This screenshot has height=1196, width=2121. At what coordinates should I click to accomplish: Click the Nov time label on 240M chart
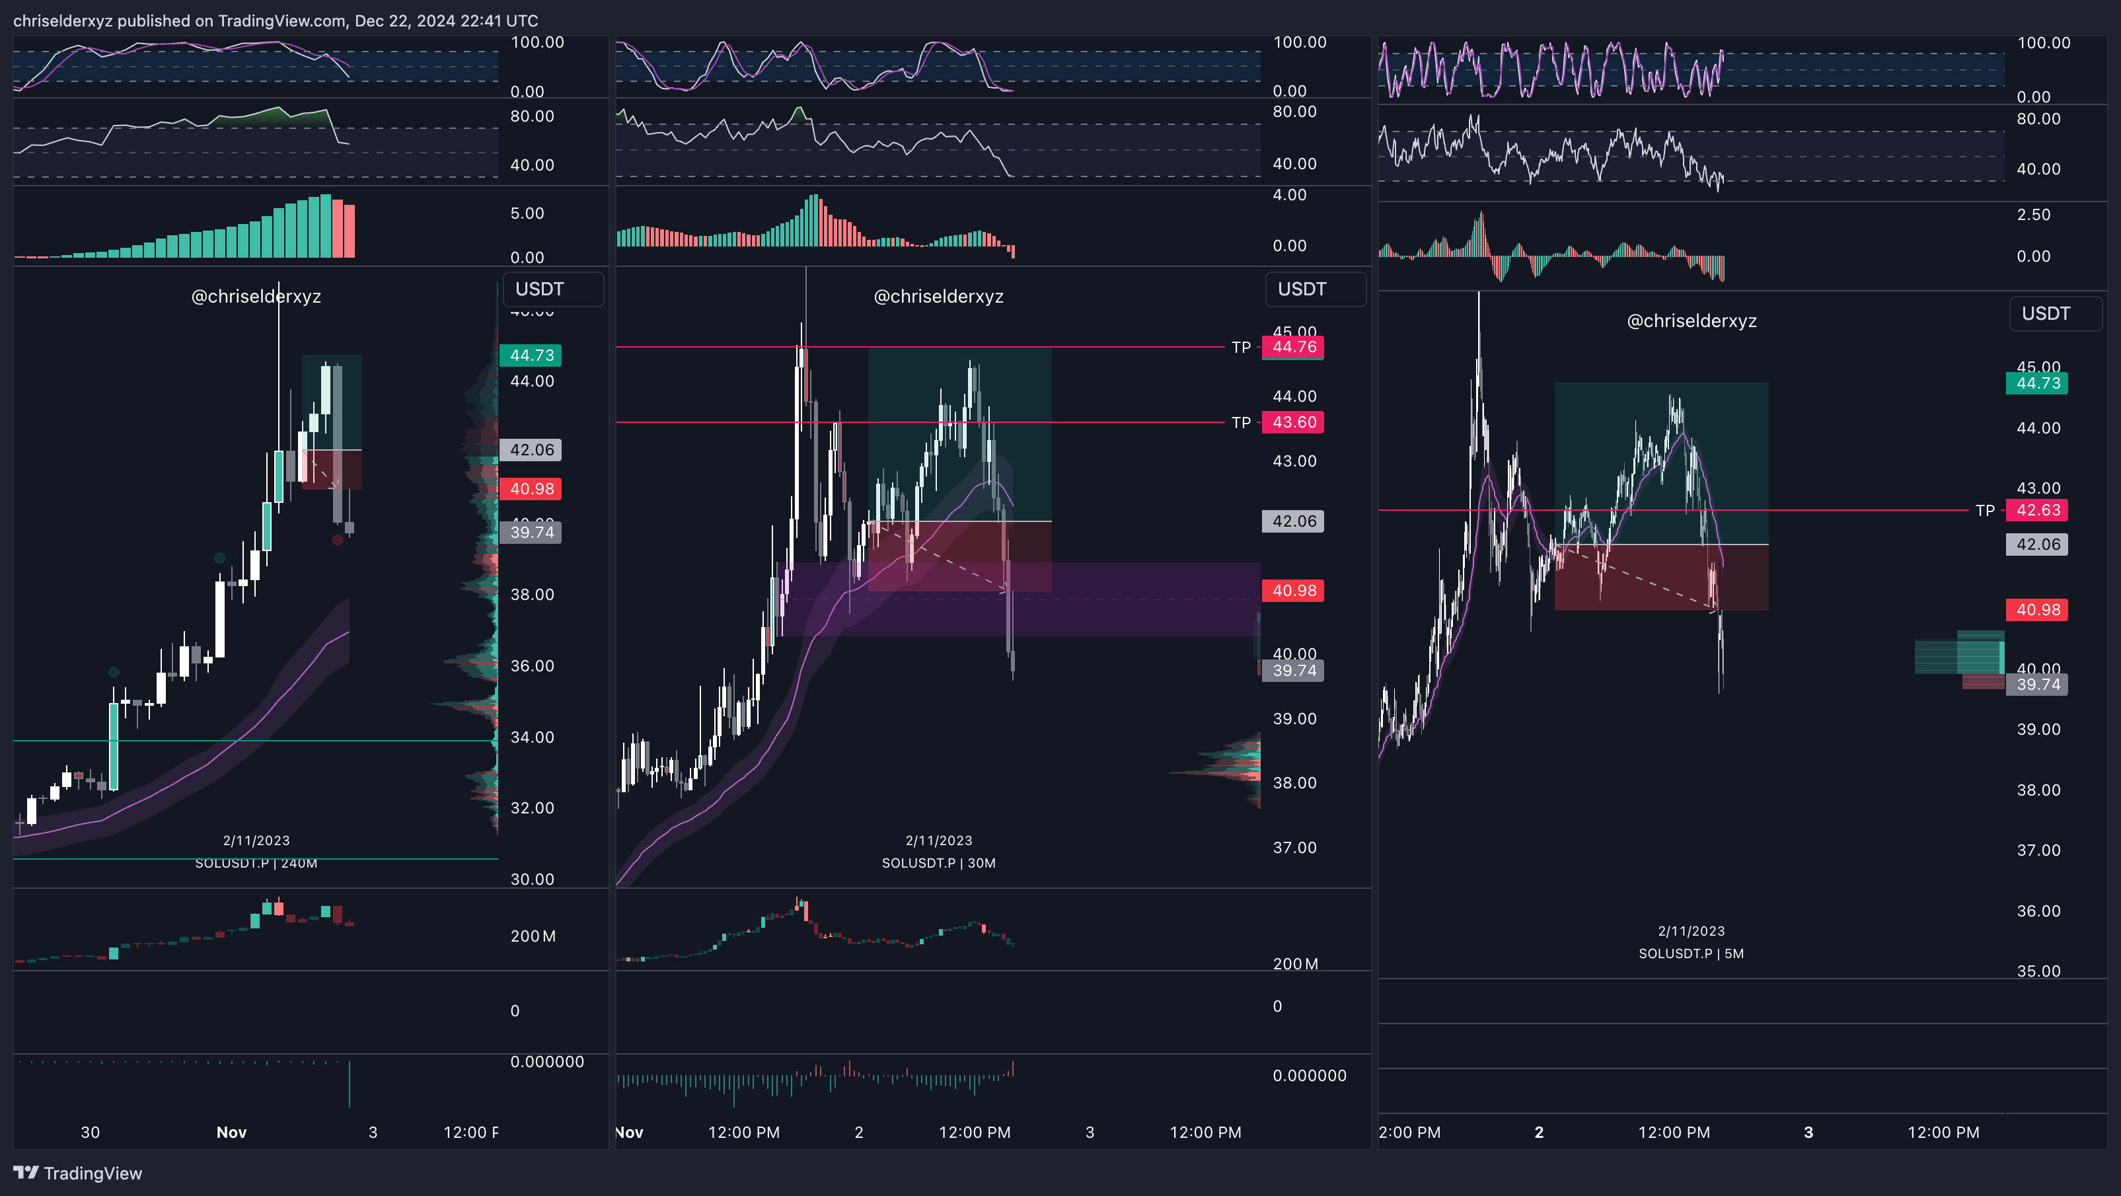click(x=231, y=1132)
